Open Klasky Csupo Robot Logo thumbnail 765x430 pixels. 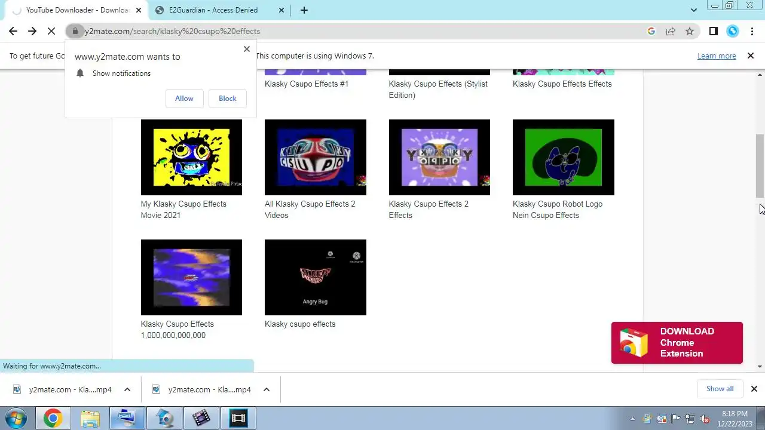pyautogui.click(x=564, y=157)
